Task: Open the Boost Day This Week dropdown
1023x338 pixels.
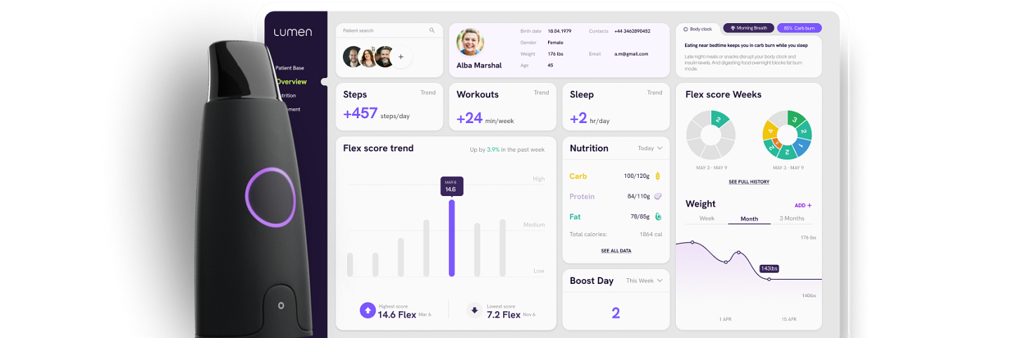Action: (644, 280)
